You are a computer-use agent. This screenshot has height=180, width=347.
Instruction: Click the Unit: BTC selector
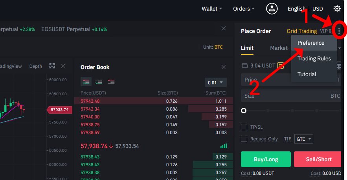coord(213,47)
